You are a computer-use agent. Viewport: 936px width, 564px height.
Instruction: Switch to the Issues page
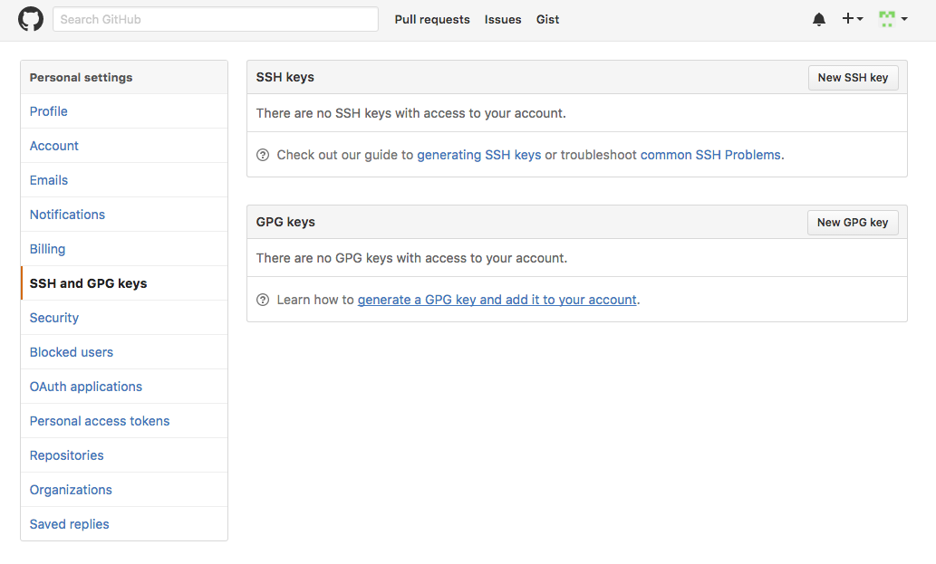click(503, 19)
